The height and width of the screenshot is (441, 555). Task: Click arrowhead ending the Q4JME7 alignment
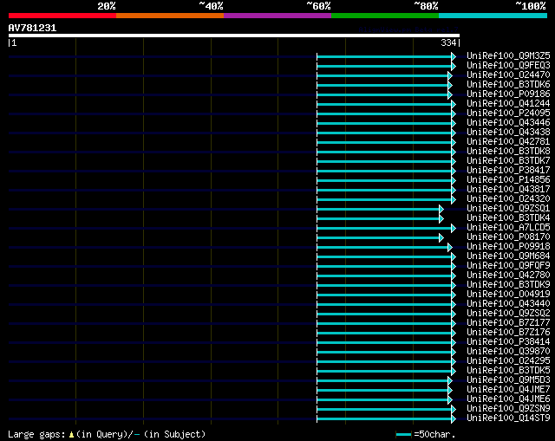click(x=450, y=391)
